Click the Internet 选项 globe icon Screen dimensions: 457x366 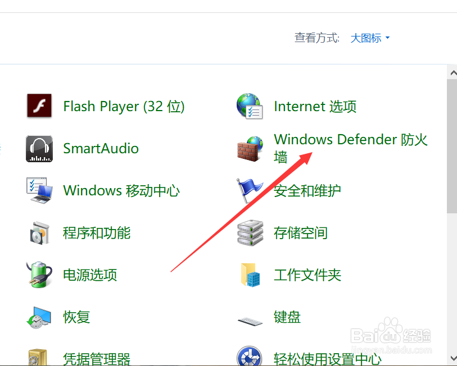point(249,106)
